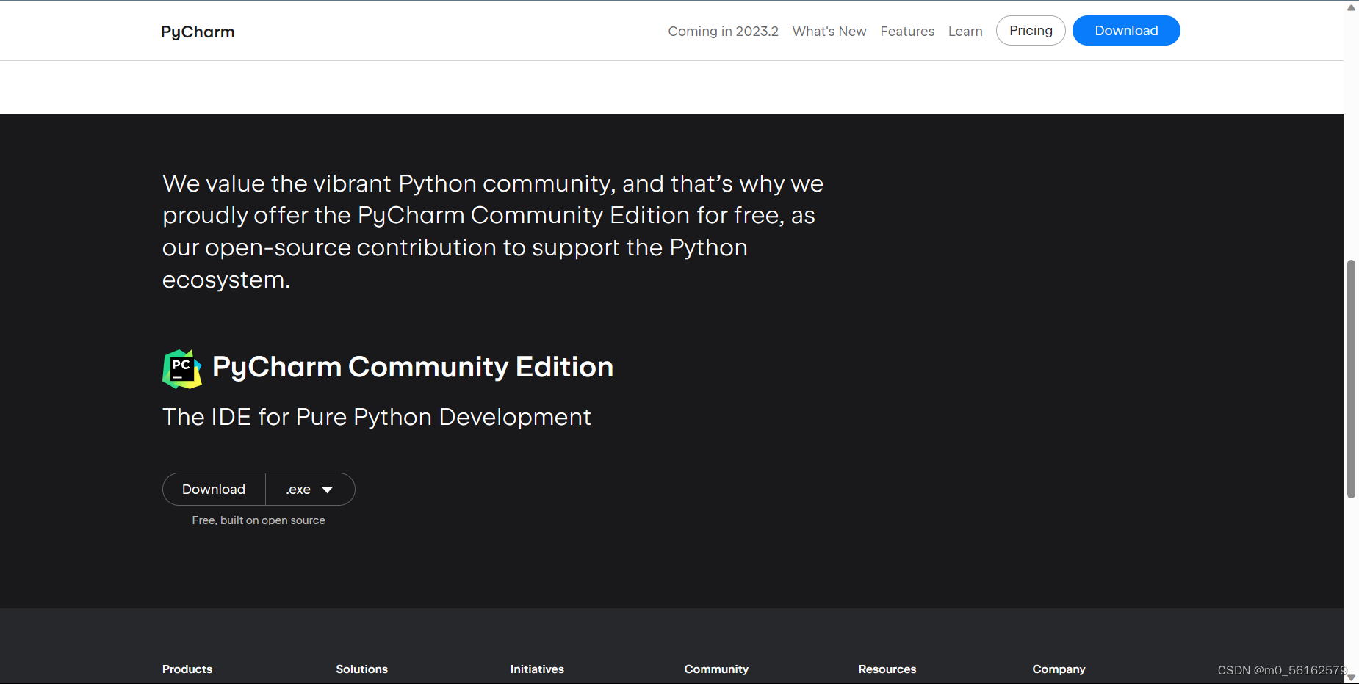Click 'The IDE for Pure Python Development' tagline
This screenshot has height=684, width=1359.
[377, 417]
